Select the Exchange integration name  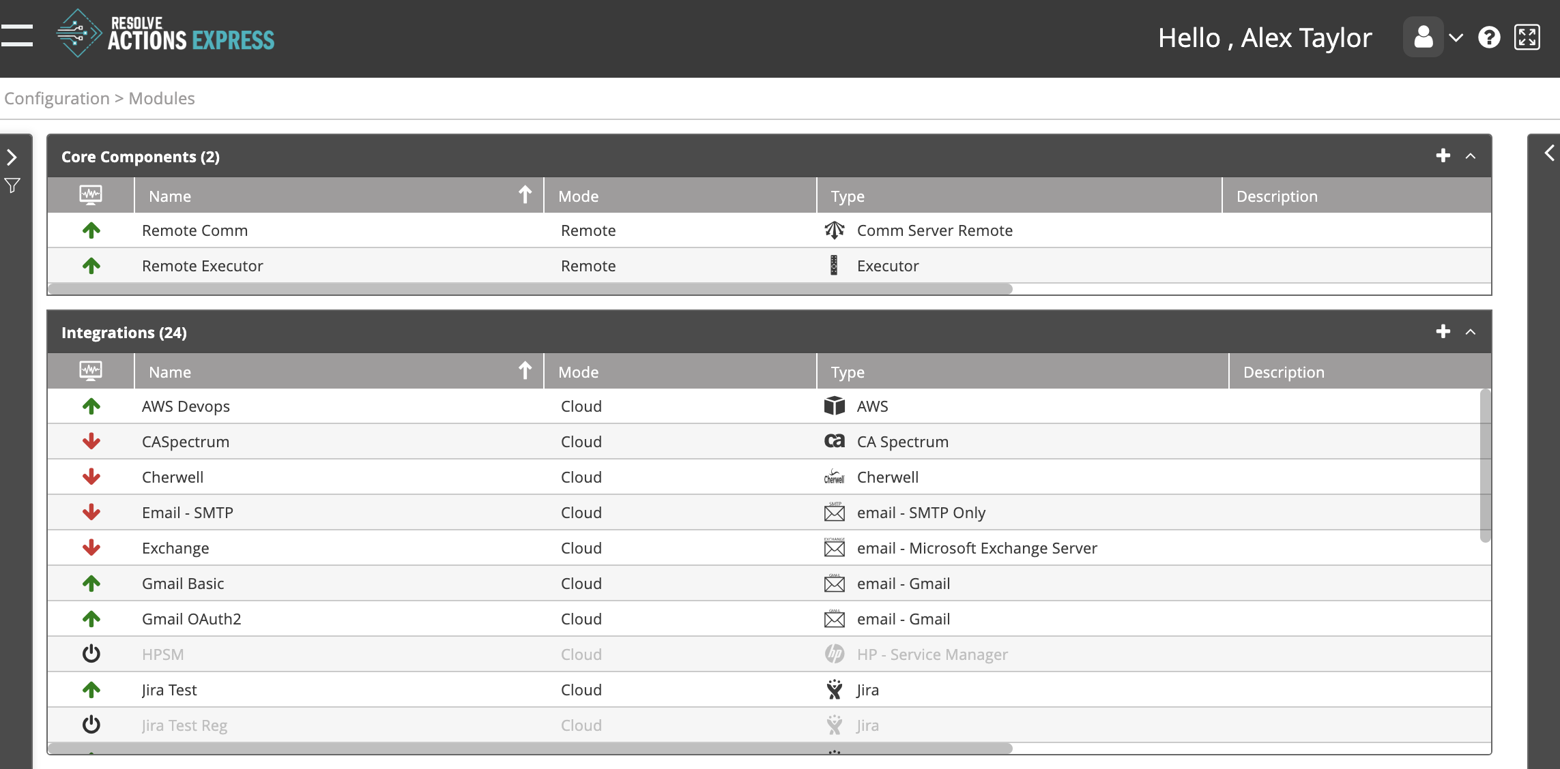[175, 548]
